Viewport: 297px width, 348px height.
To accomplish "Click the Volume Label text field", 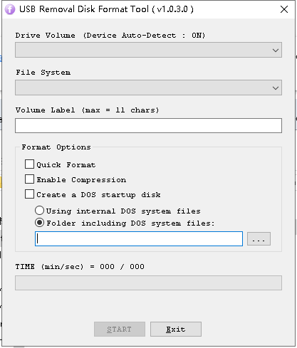I will (148, 125).
